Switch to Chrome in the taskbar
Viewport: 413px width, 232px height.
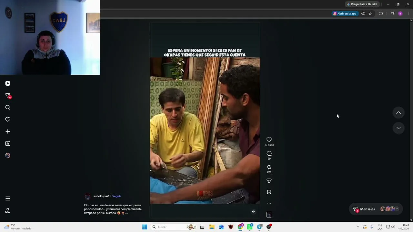click(240, 227)
